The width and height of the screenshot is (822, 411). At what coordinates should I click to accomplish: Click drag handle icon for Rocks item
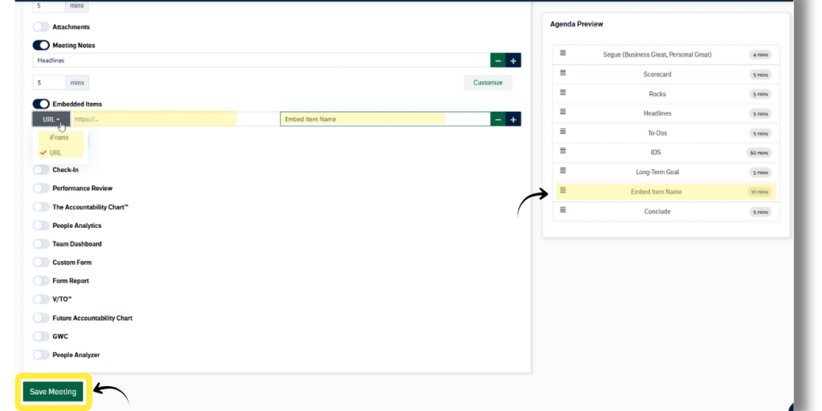(x=563, y=93)
